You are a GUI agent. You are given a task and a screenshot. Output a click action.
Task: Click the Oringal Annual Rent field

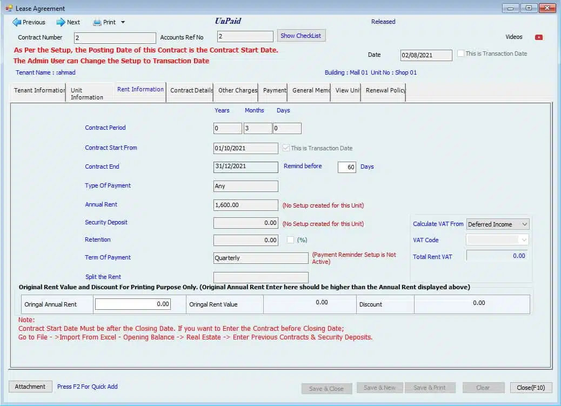pos(133,304)
